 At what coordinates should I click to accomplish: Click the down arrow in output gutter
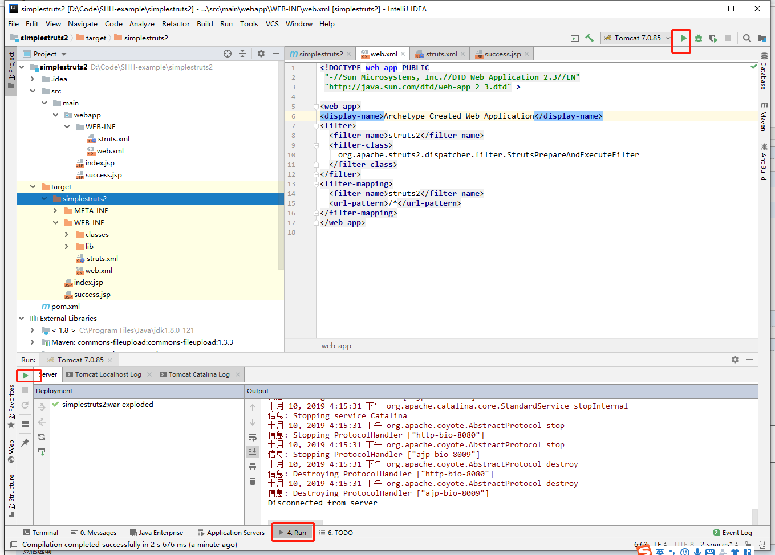pos(253,422)
